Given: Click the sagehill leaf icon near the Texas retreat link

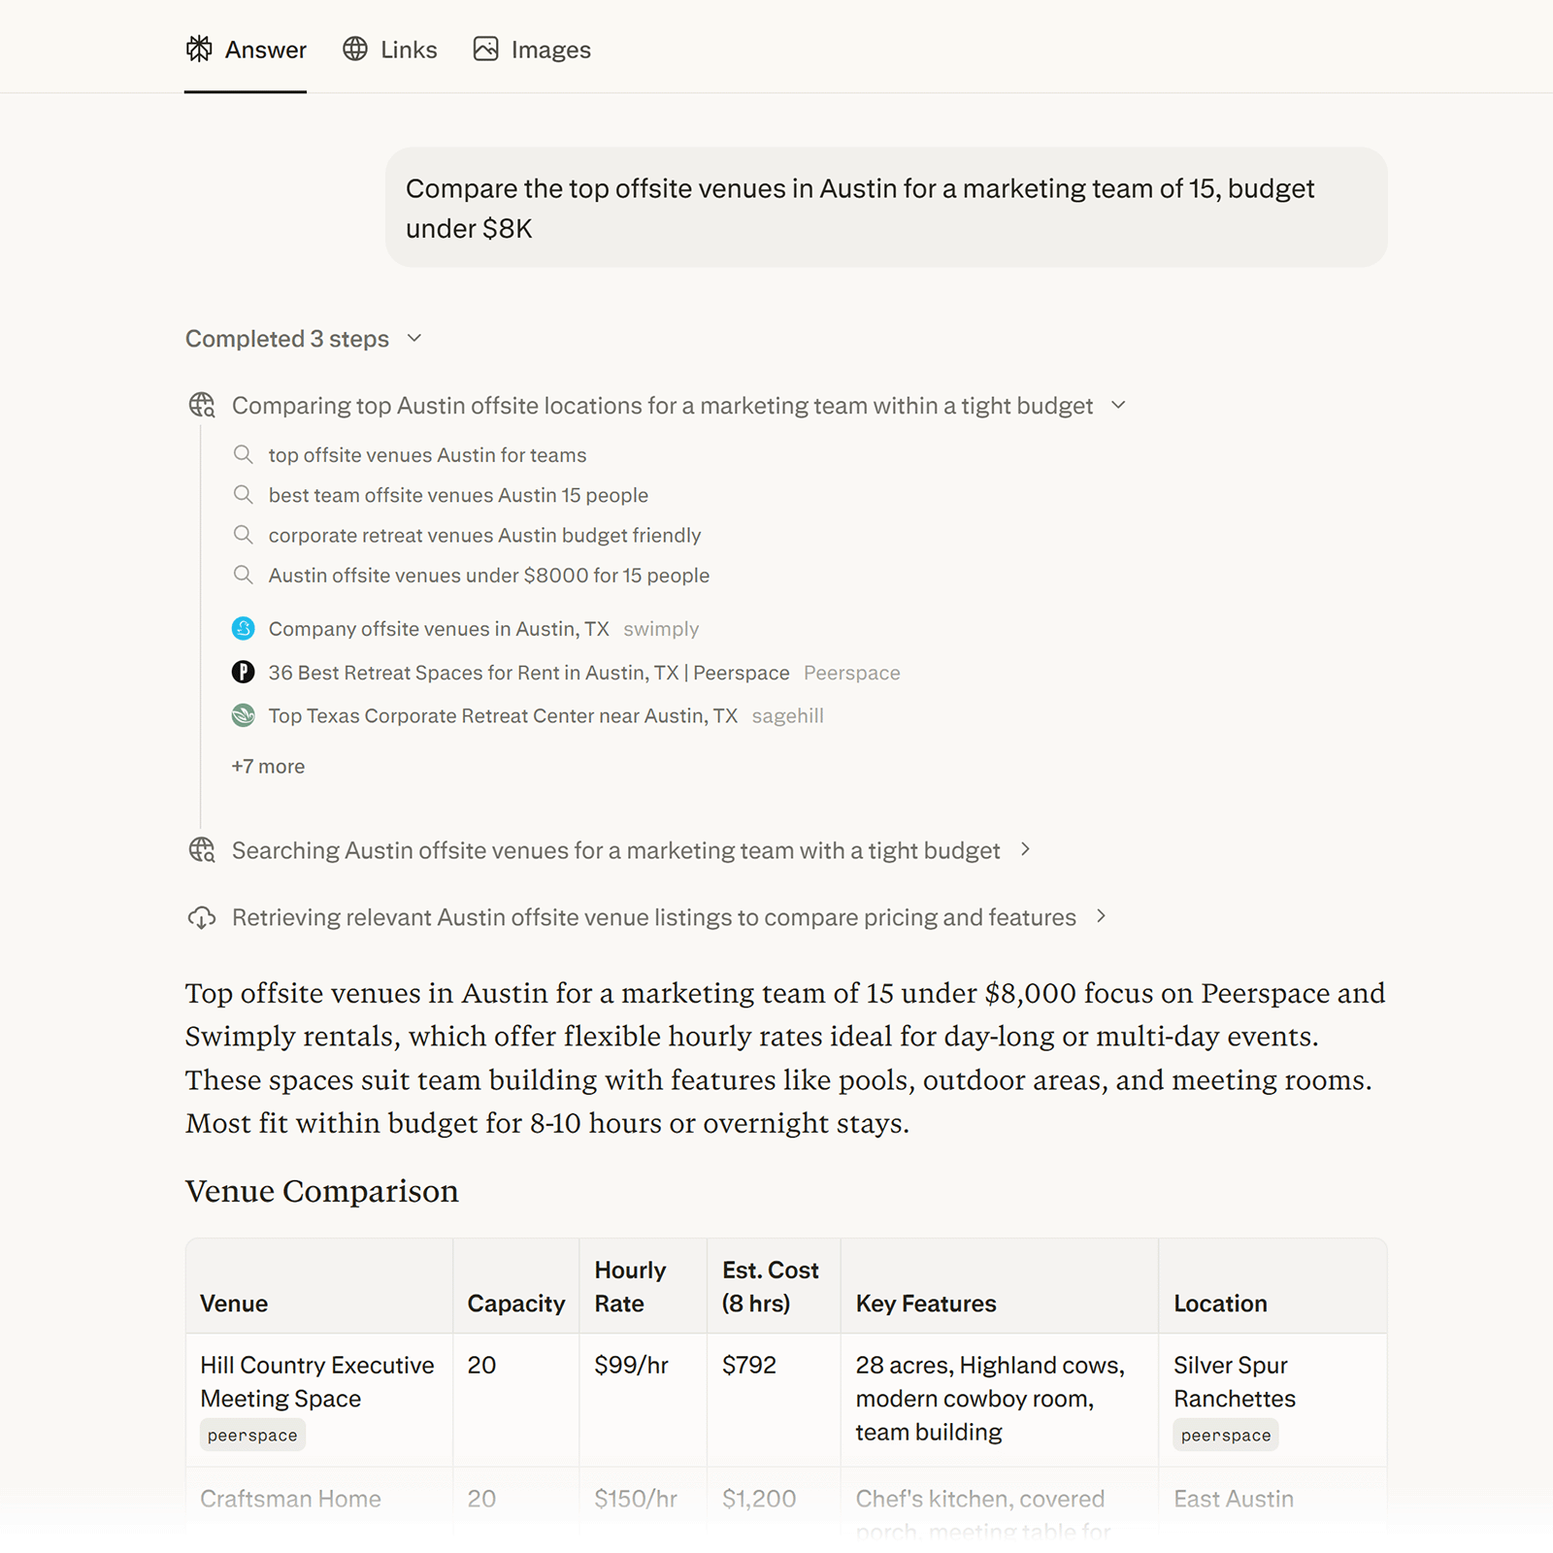Looking at the screenshot, I should (244, 715).
